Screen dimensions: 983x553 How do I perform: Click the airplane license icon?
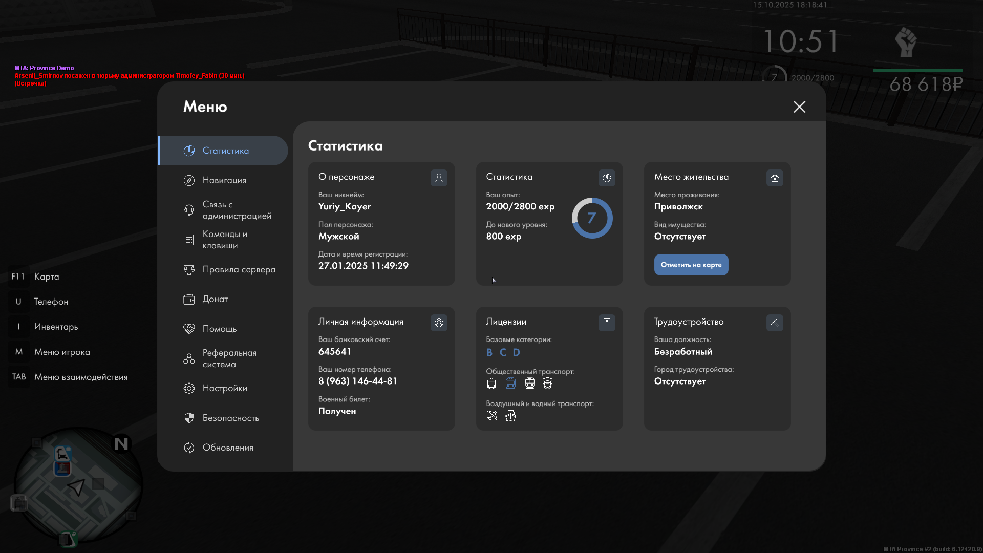[x=492, y=415]
